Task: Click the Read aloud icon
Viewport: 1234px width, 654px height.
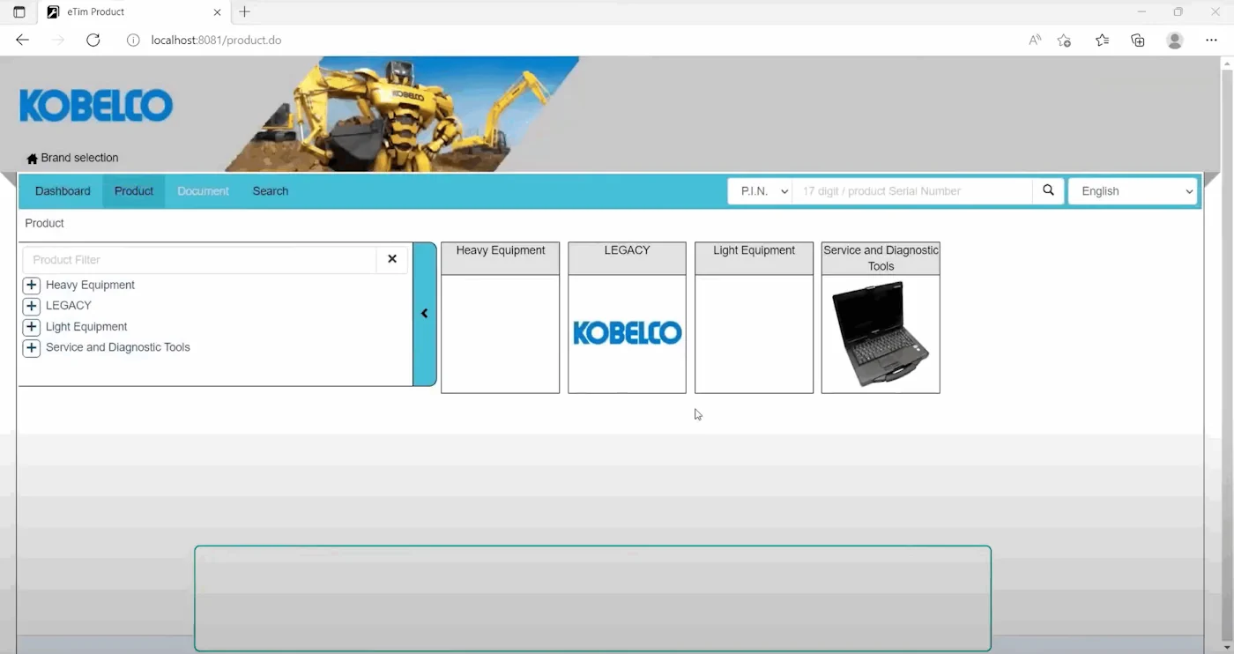Action: (x=1035, y=40)
